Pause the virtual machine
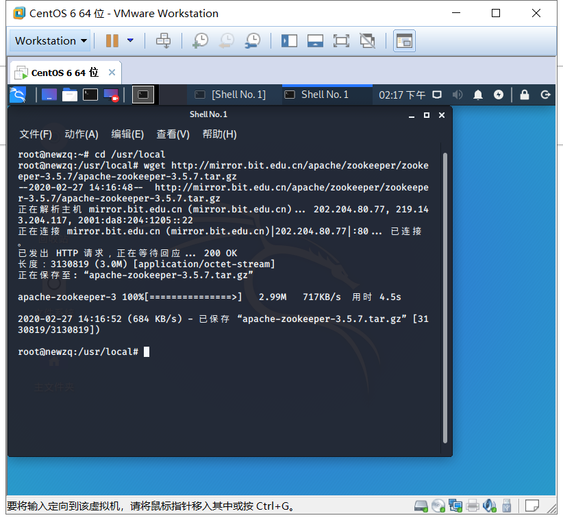This screenshot has height=520, width=563. coord(112,40)
